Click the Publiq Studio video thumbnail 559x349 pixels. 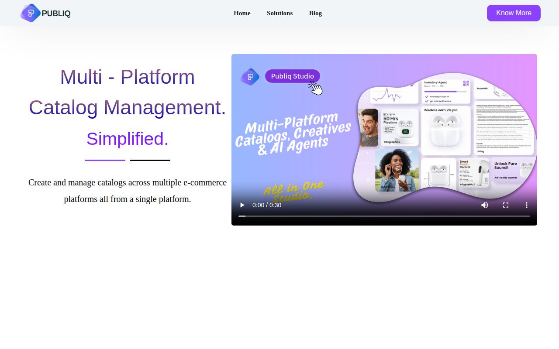click(x=384, y=140)
